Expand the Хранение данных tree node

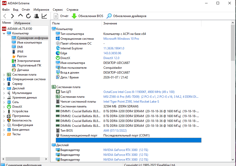(4, 98)
